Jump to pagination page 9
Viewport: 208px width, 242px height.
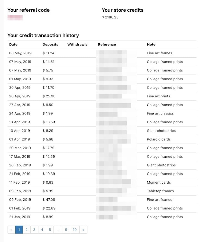(x=66, y=230)
